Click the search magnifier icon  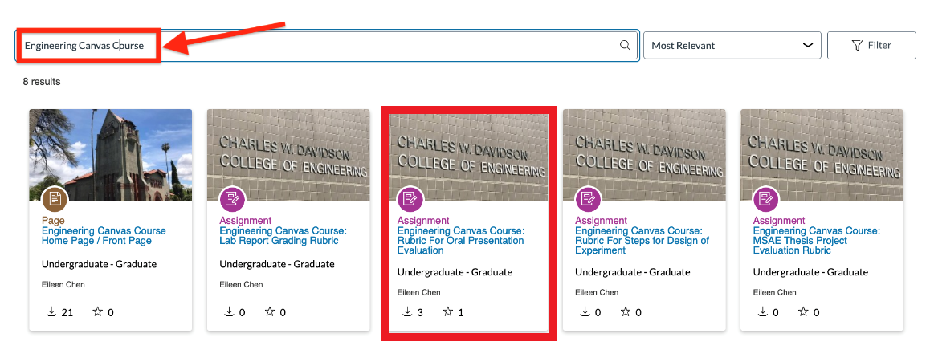[625, 46]
